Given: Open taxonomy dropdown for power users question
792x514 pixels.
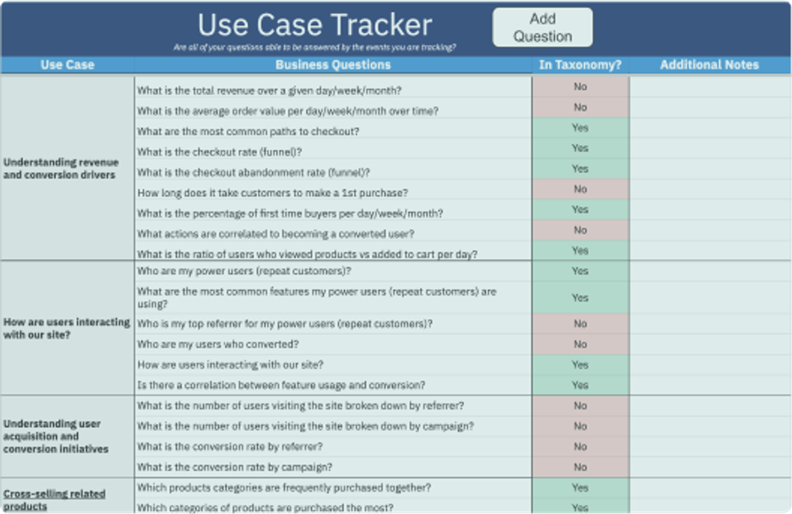Looking at the screenshot, I should pyautogui.click(x=580, y=271).
